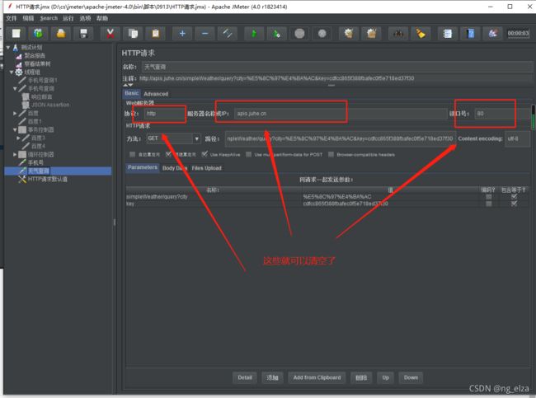Viewport: 536px width, 398px height.
Task: Toggle 包含等于? checkbox for simpleWeather/query?city row
Action: [514, 197]
